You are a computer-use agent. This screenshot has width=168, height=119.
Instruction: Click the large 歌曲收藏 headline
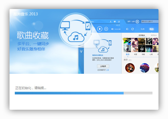[33, 35]
